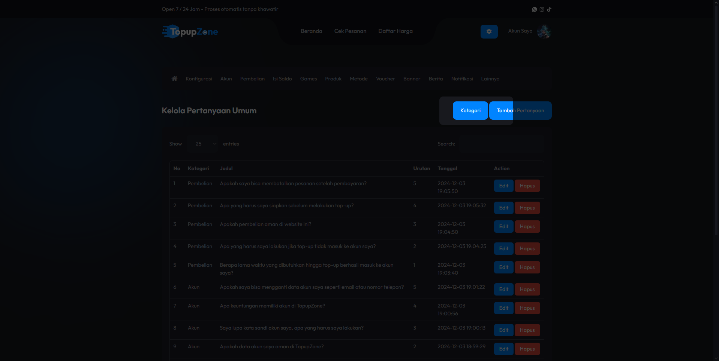The image size is (719, 361).
Task: Open the show entries dropdown
Action: click(203, 144)
